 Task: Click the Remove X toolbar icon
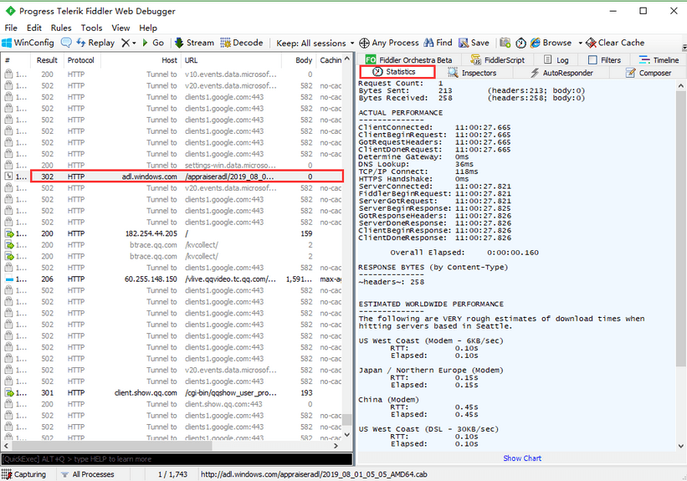(x=126, y=43)
